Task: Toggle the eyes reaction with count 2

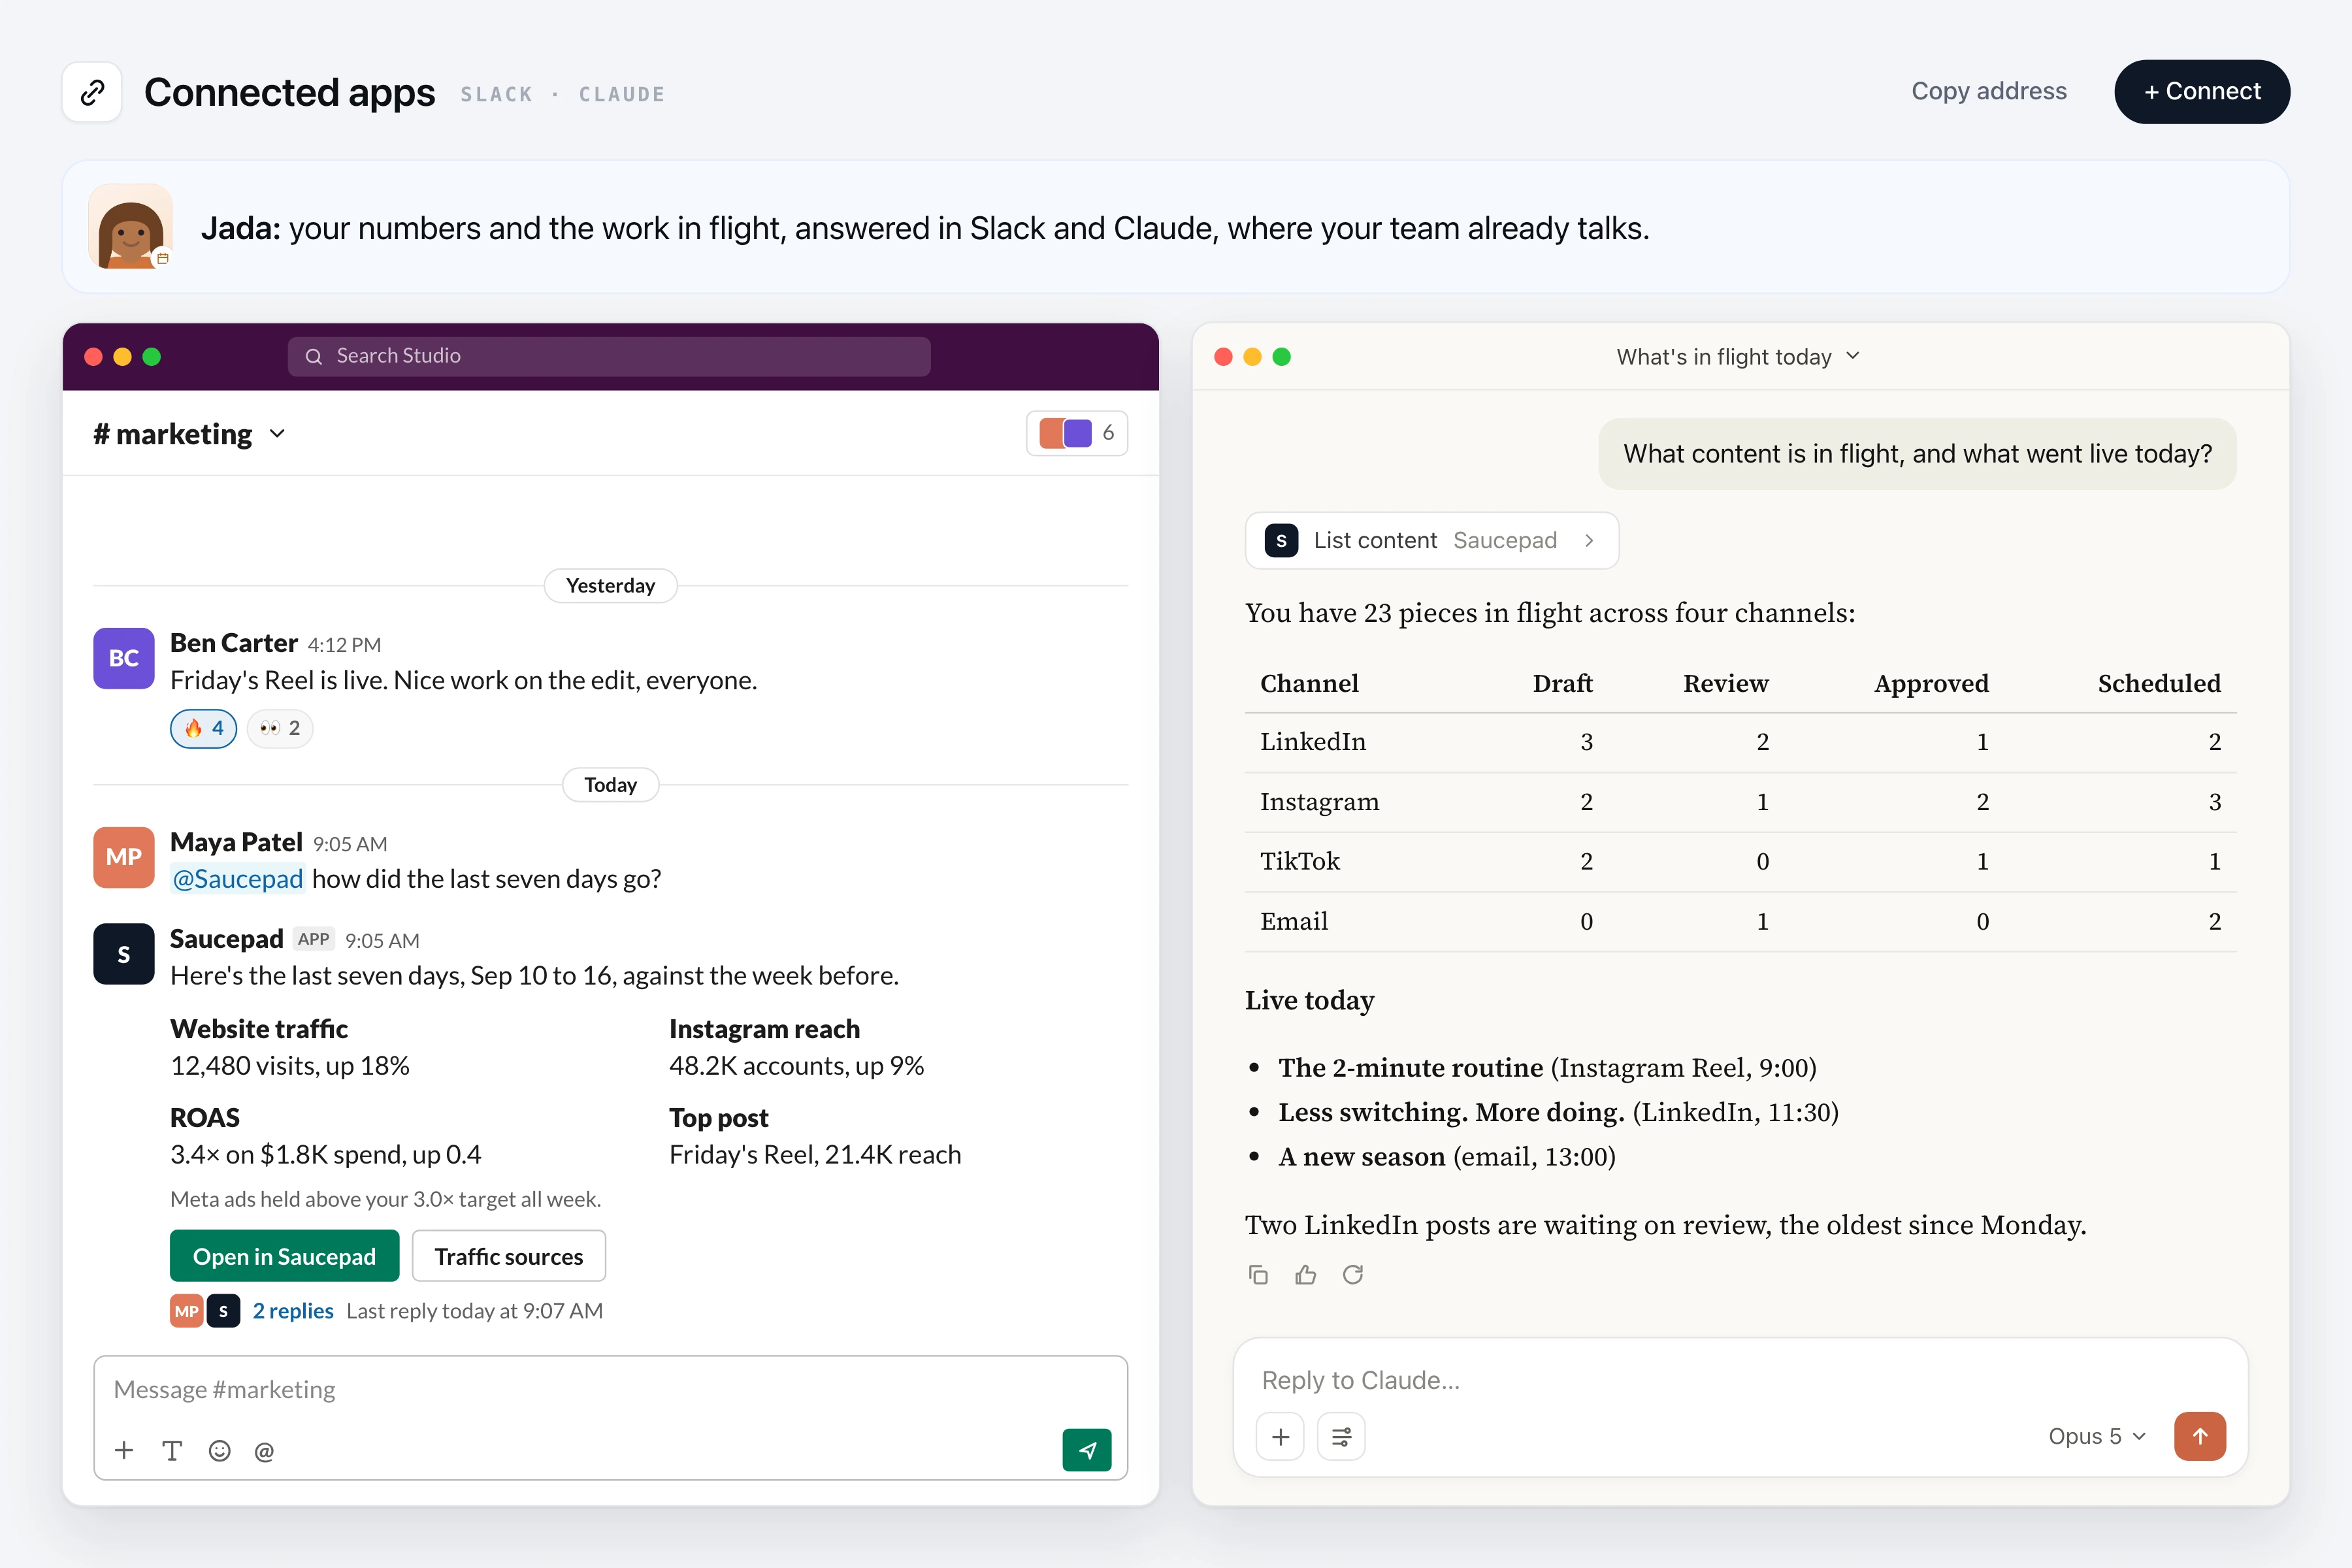Action: [280, 728]
